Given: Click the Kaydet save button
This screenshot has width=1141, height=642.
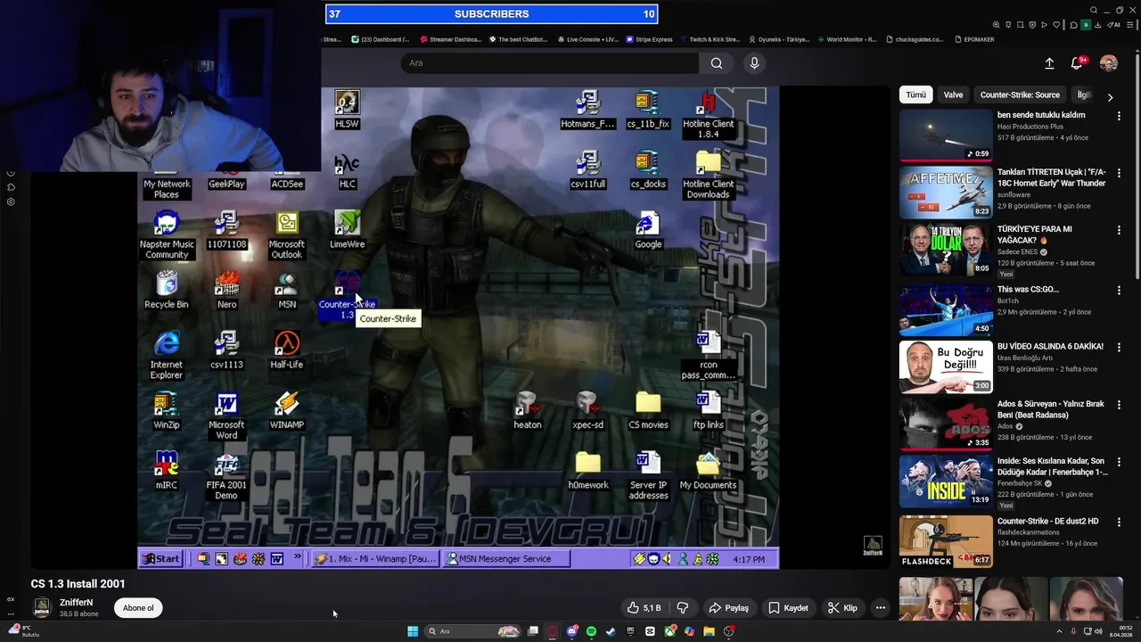Looking at the screenshot, I should point(788,608).
